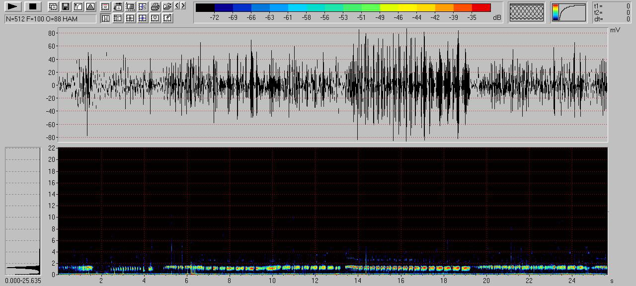Click the bell-shaped window function icon

(90, 6)
